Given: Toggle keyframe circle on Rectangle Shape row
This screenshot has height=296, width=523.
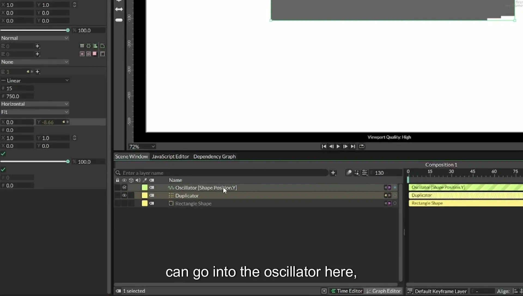Looking at the screenshot, I should [x=395, y=203].
